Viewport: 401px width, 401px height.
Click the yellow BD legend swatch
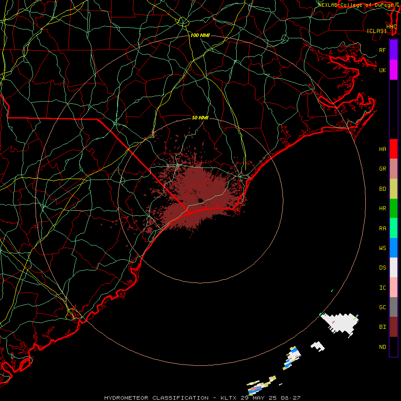click(x=393, y=188)
